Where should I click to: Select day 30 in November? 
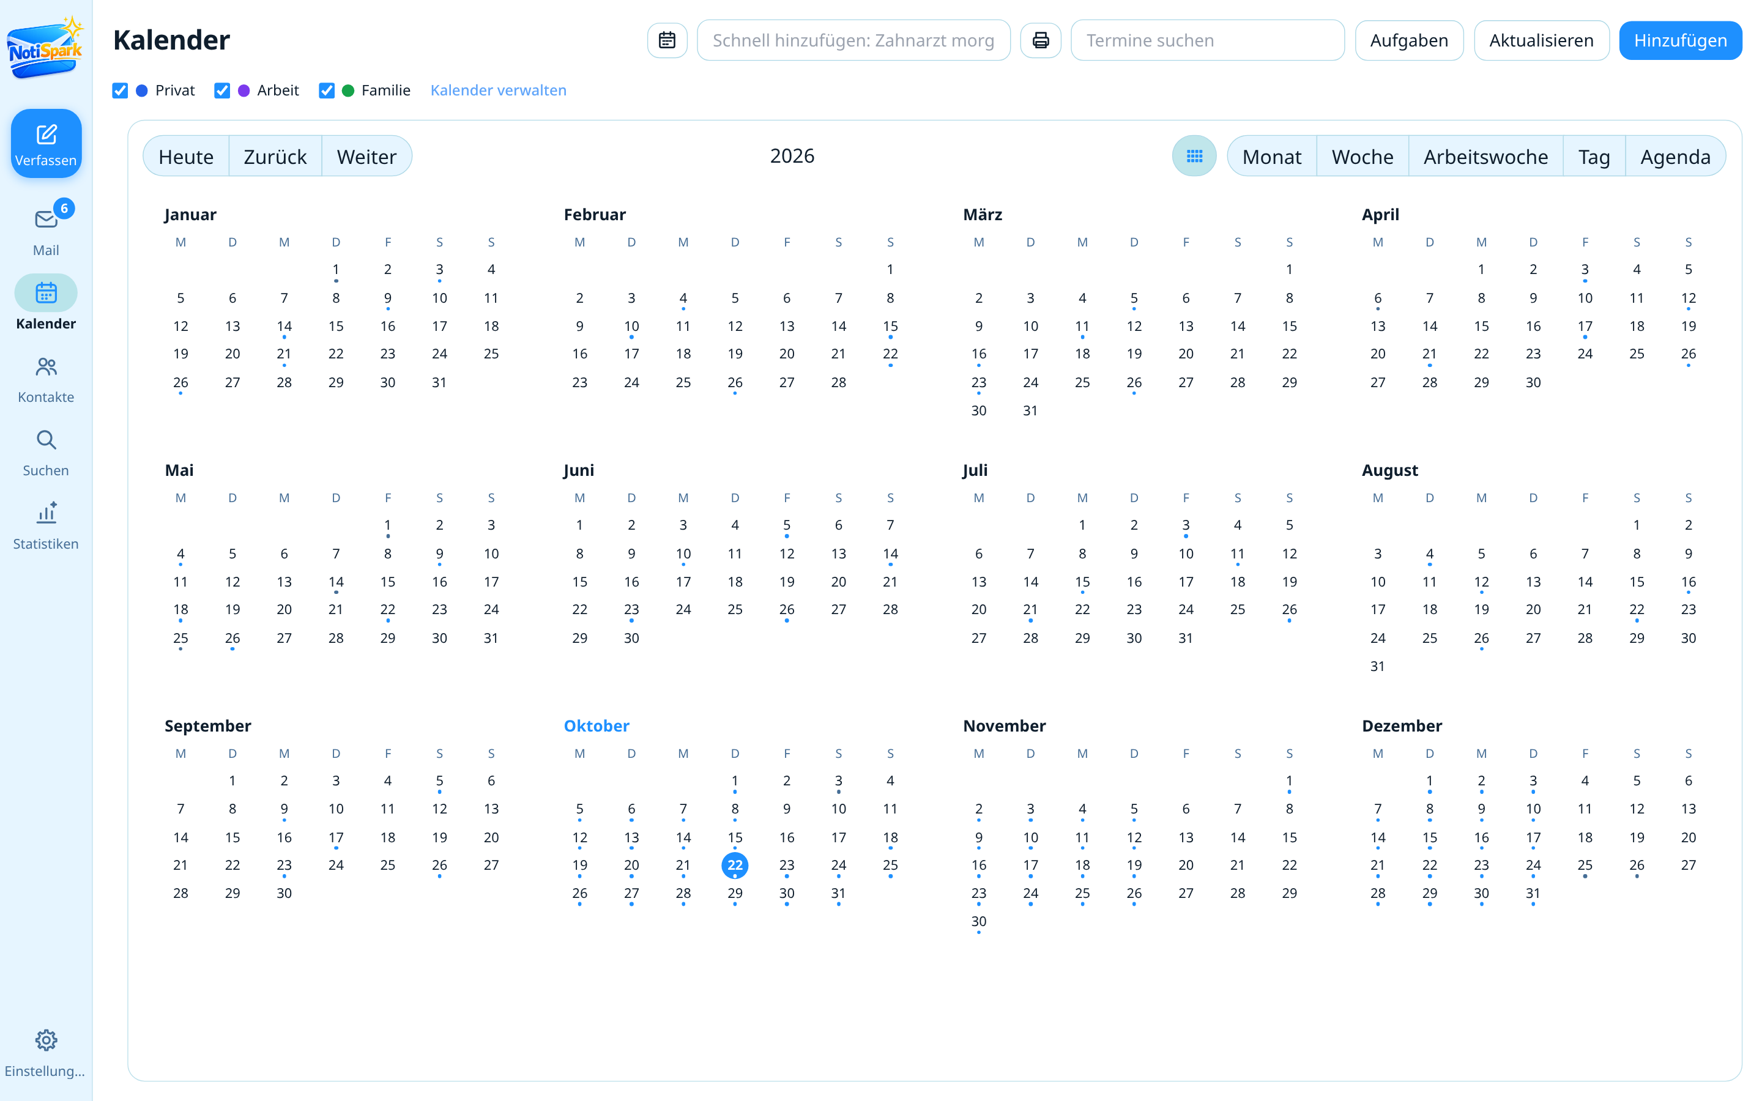pos(978,921)
